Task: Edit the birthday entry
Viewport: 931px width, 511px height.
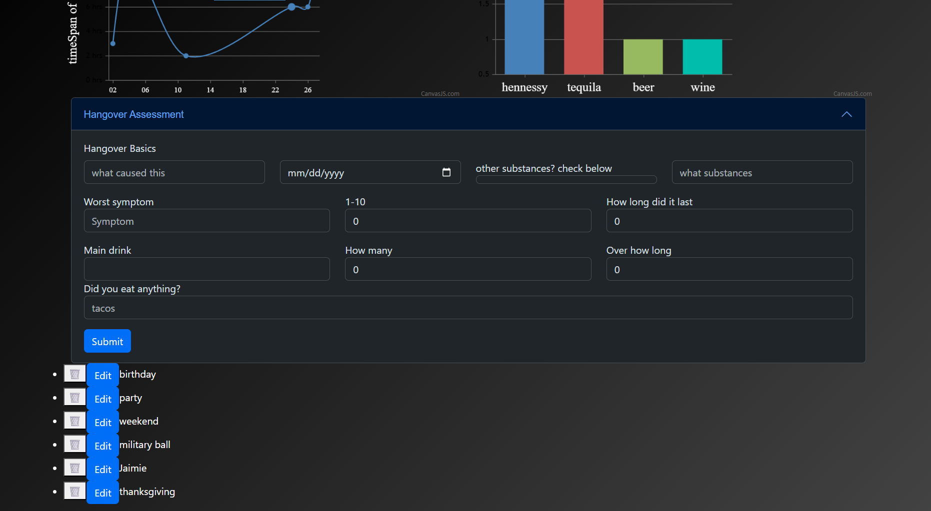Action: click(103, 375)
